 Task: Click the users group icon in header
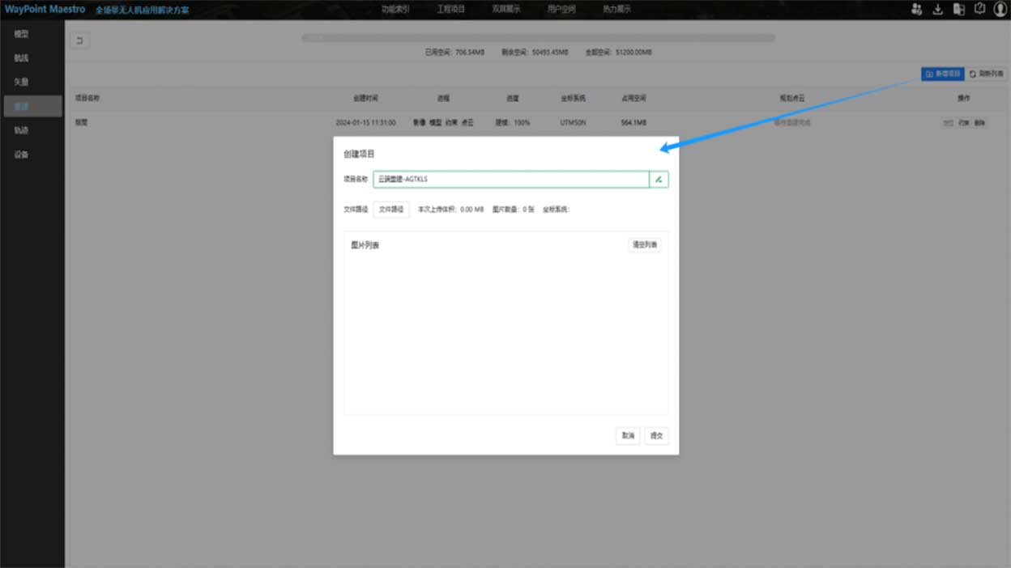[916, 10]
